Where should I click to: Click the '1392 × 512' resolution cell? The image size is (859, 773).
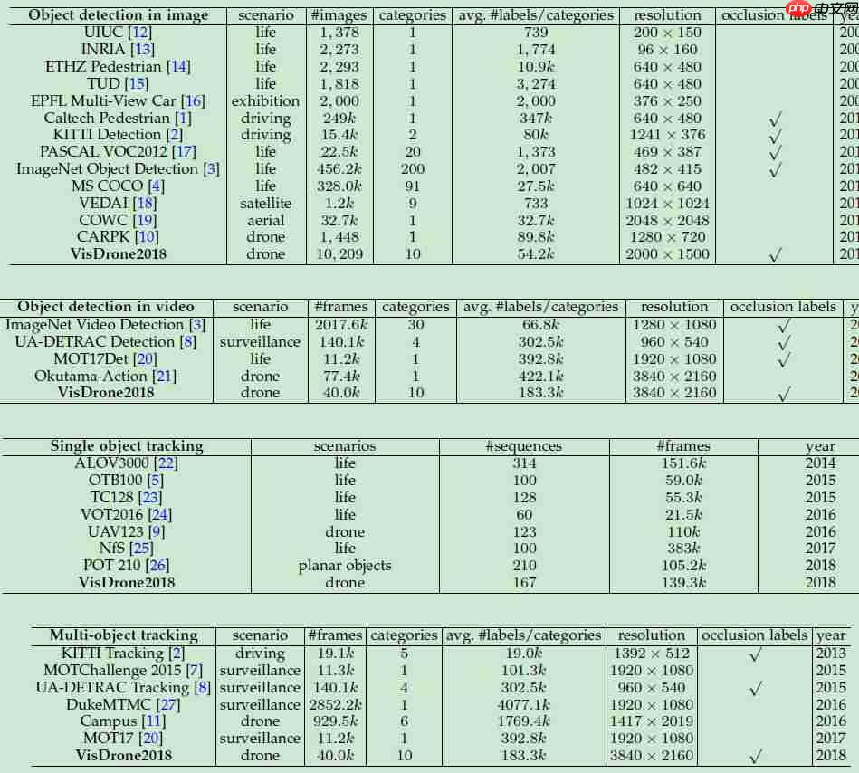tap(652, 654)
